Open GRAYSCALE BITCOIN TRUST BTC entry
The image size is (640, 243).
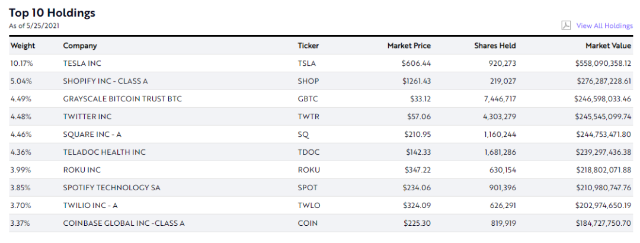122,98
